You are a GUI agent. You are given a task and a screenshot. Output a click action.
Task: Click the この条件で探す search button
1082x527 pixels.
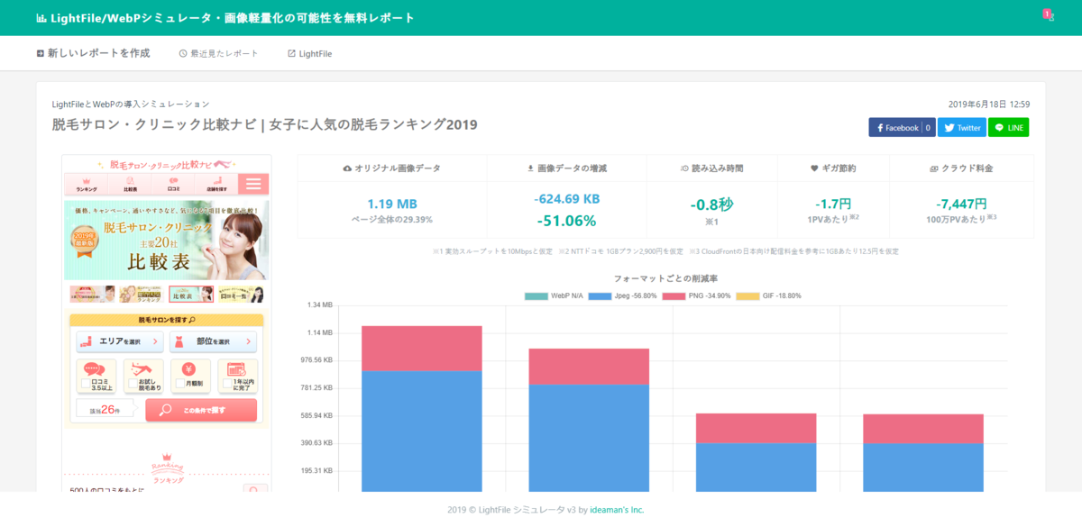click(200, 410)
